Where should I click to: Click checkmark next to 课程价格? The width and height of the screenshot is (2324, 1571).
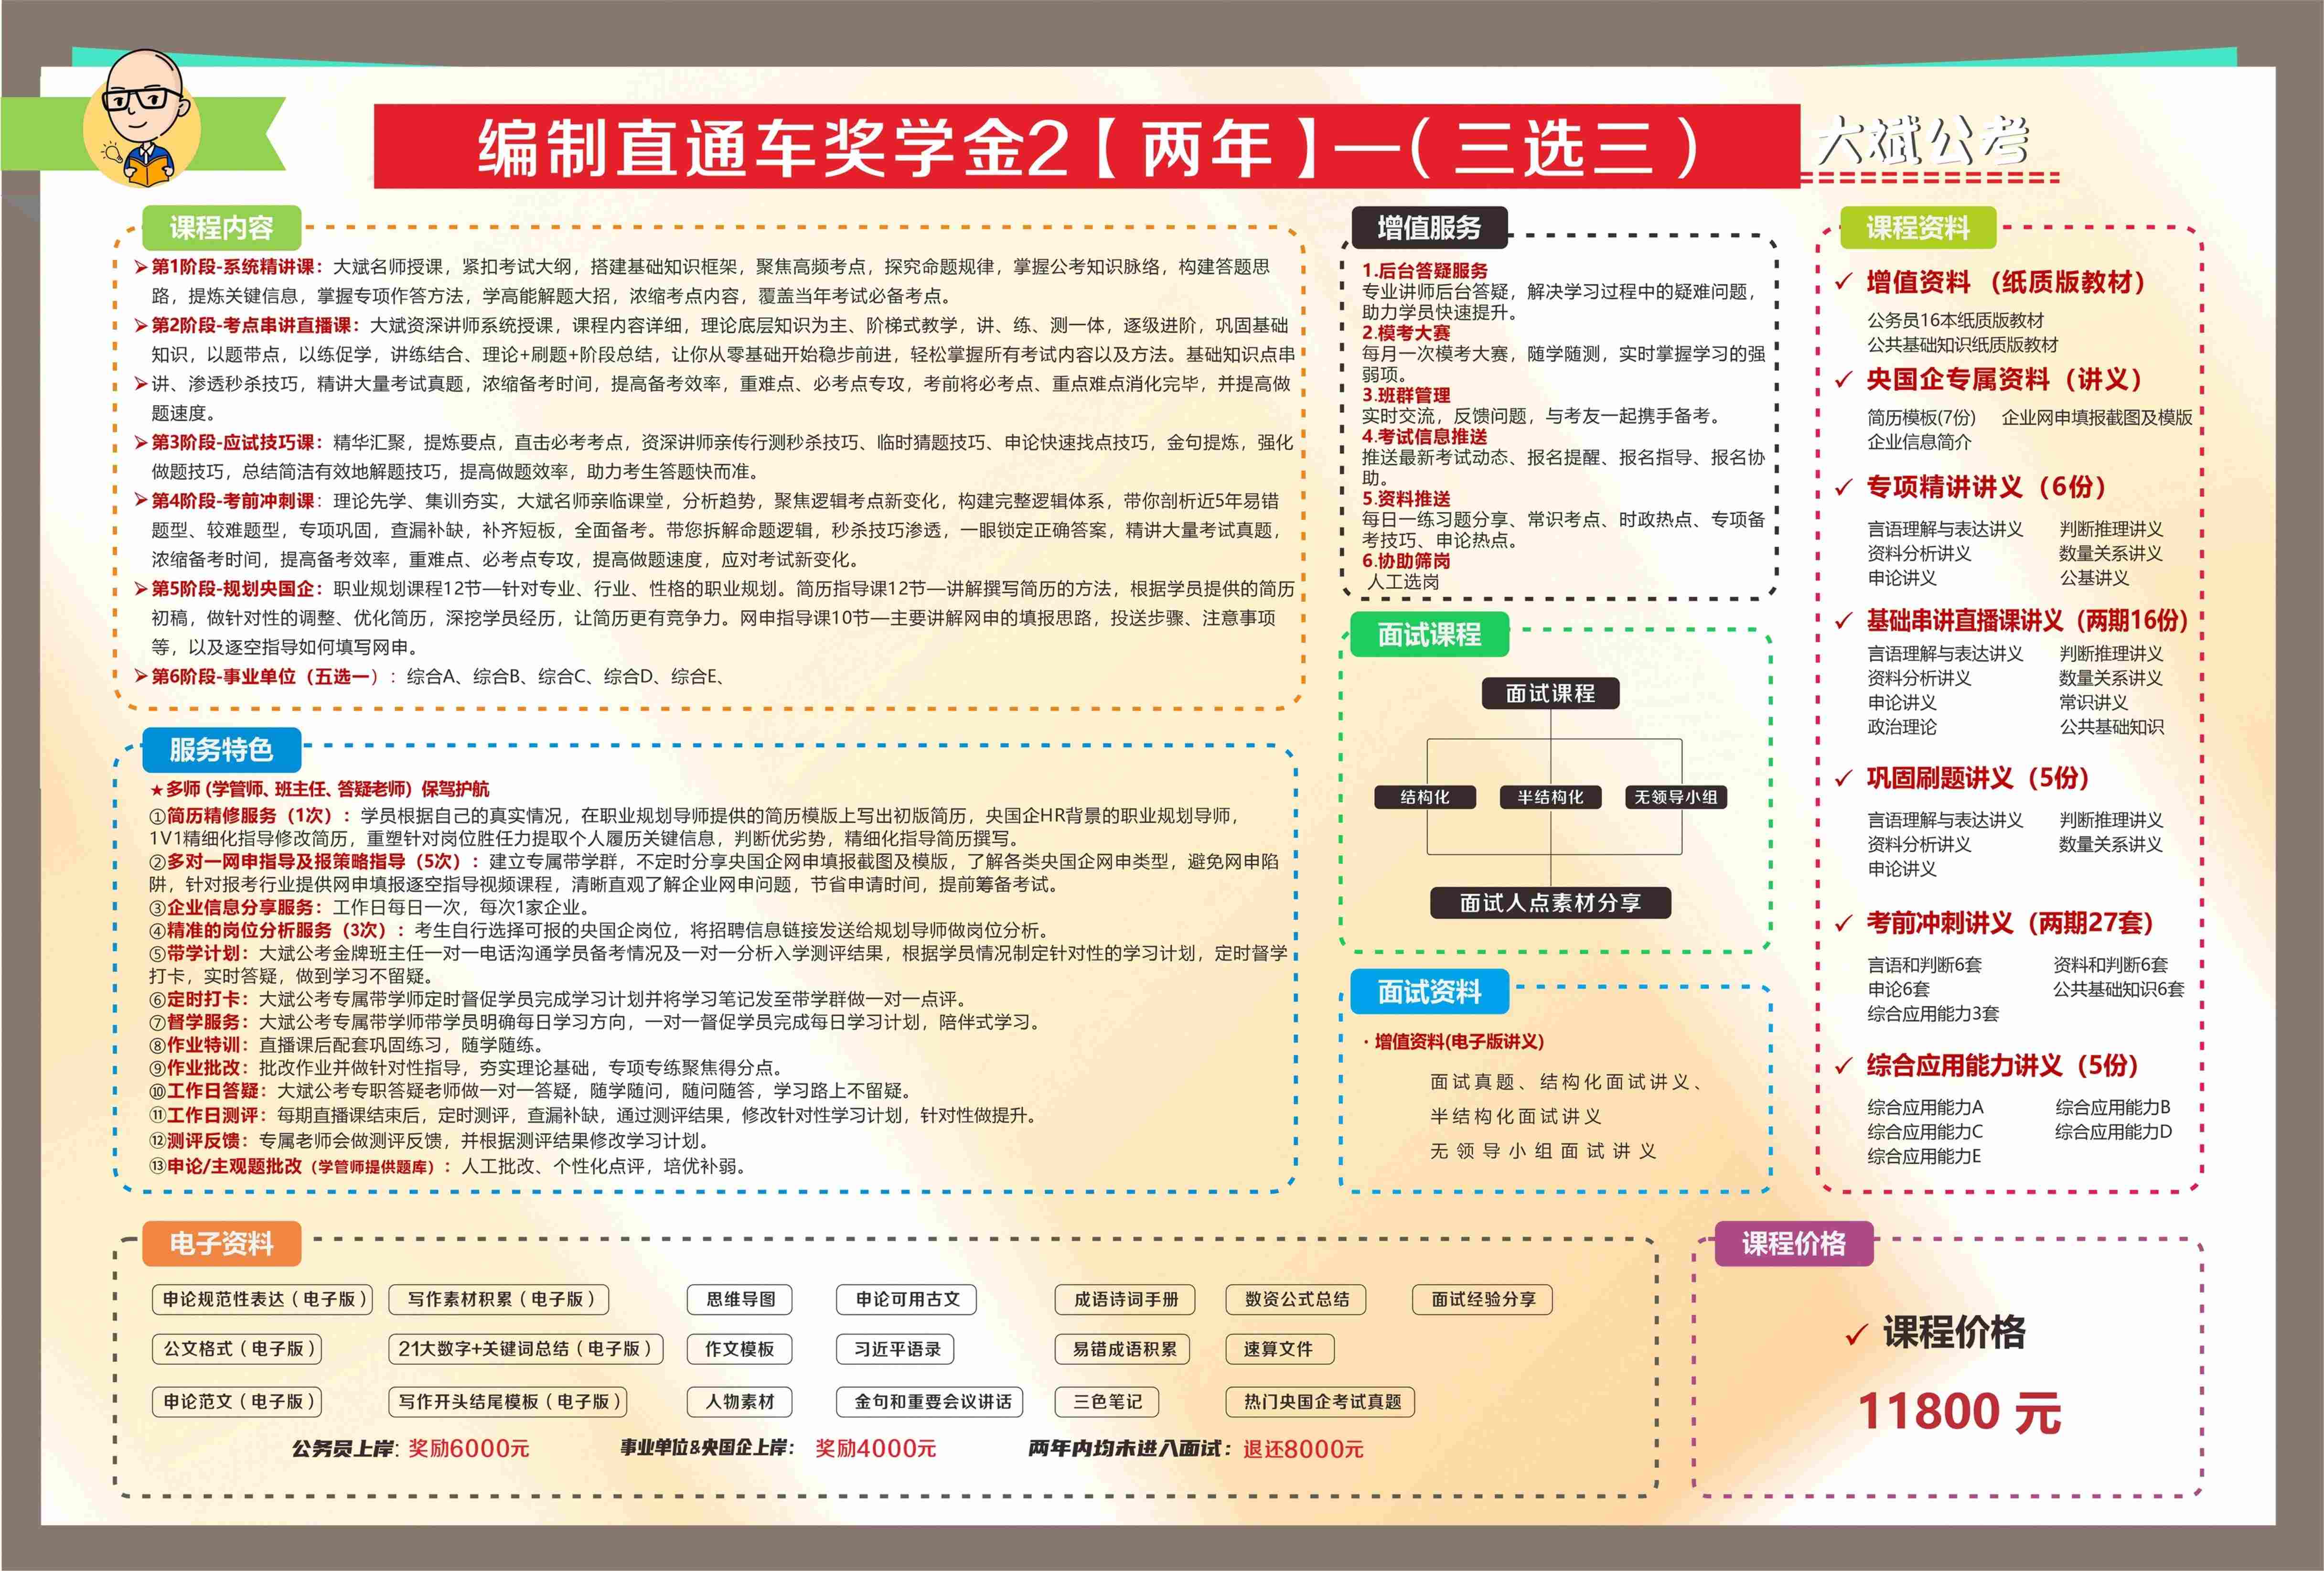tap(1856, 1334)
